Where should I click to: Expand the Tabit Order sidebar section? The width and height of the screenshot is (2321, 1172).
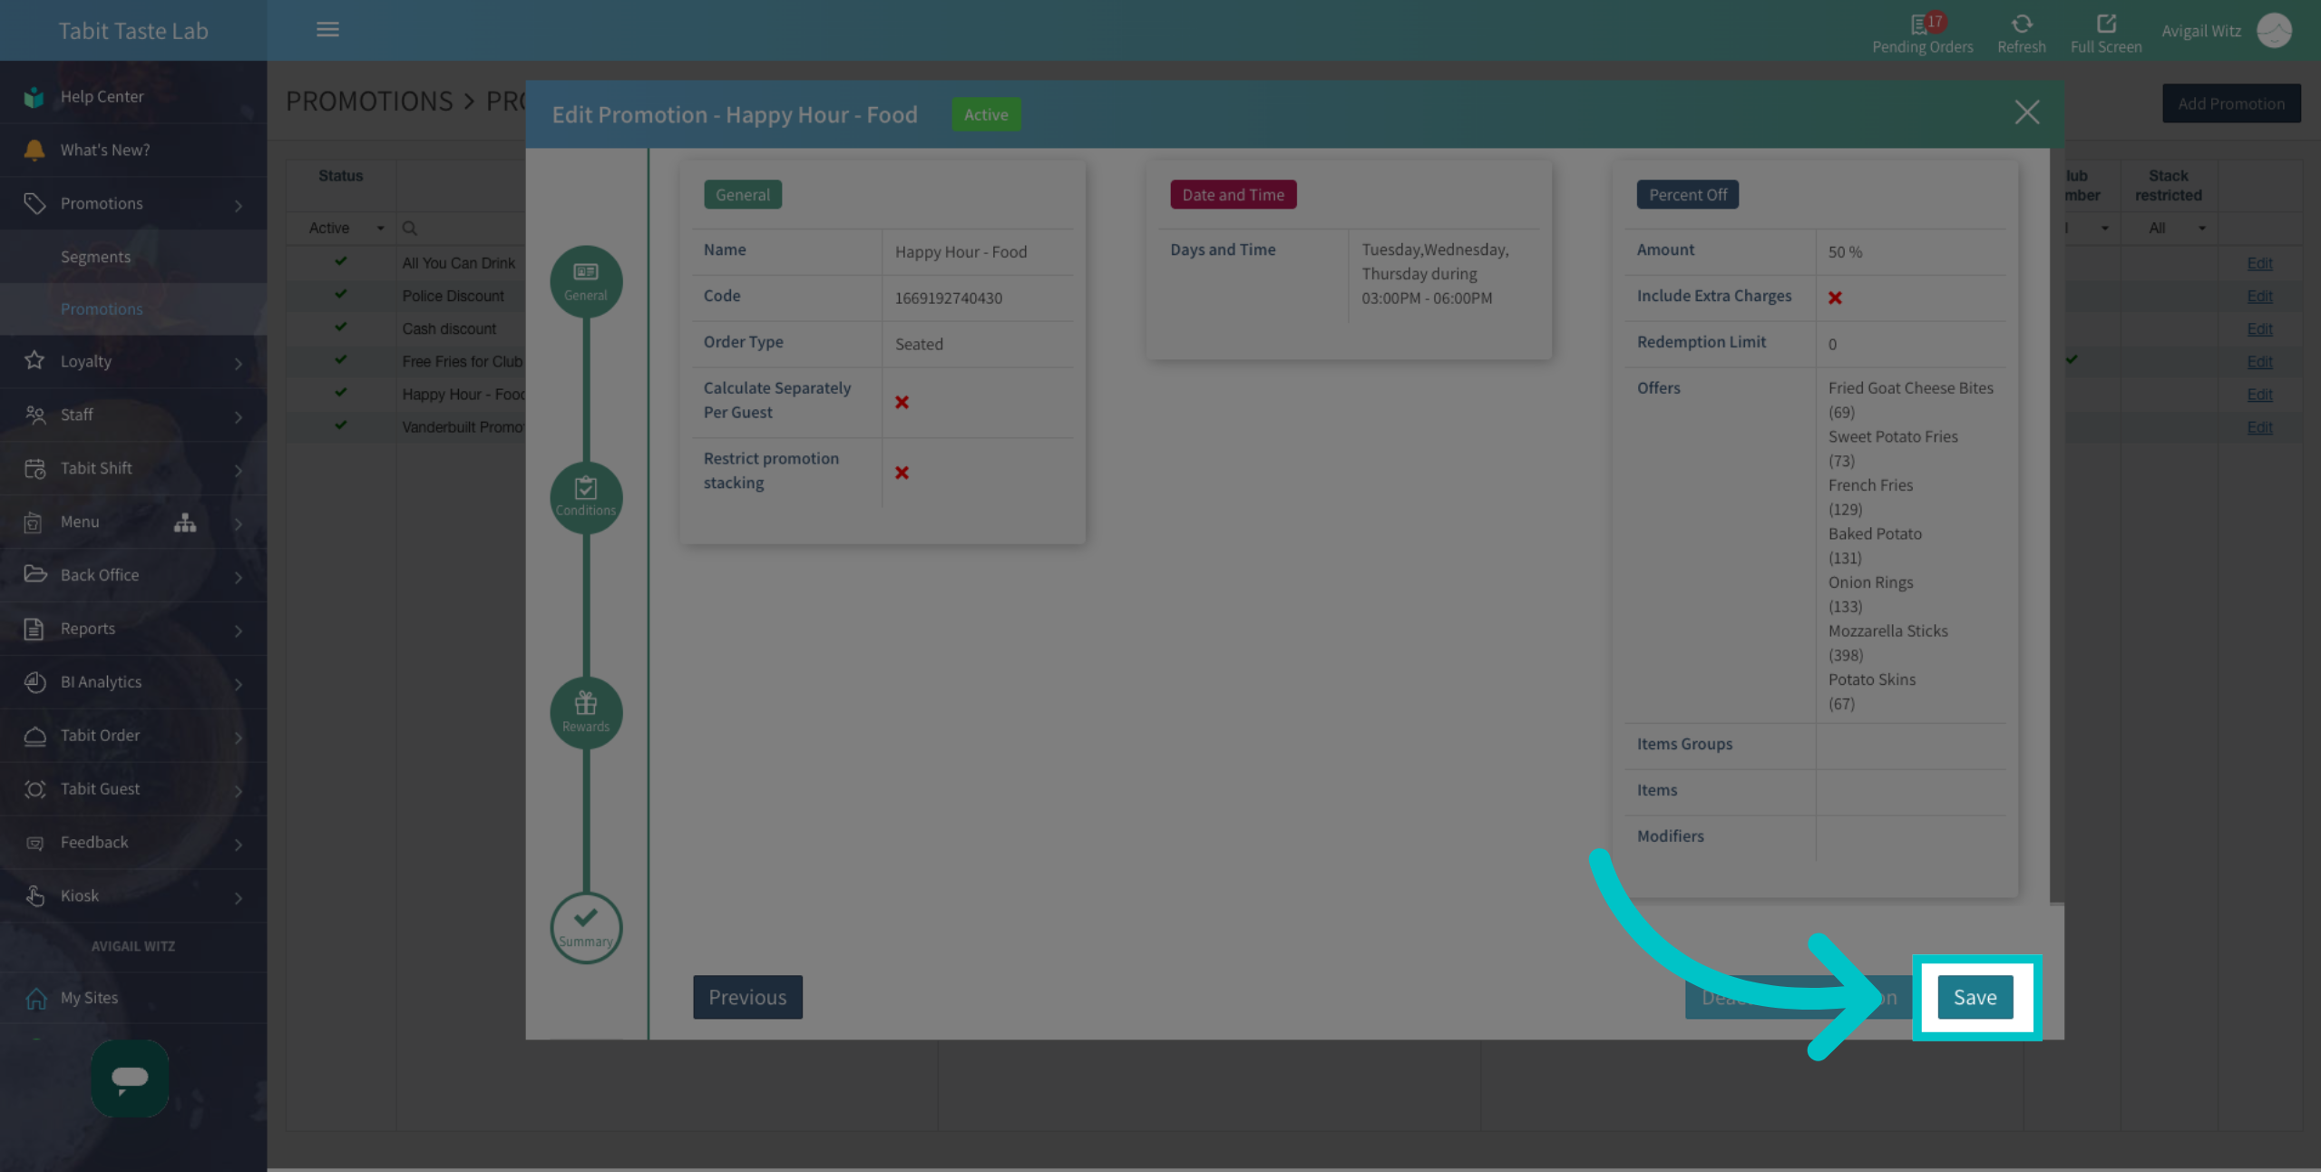133,736
